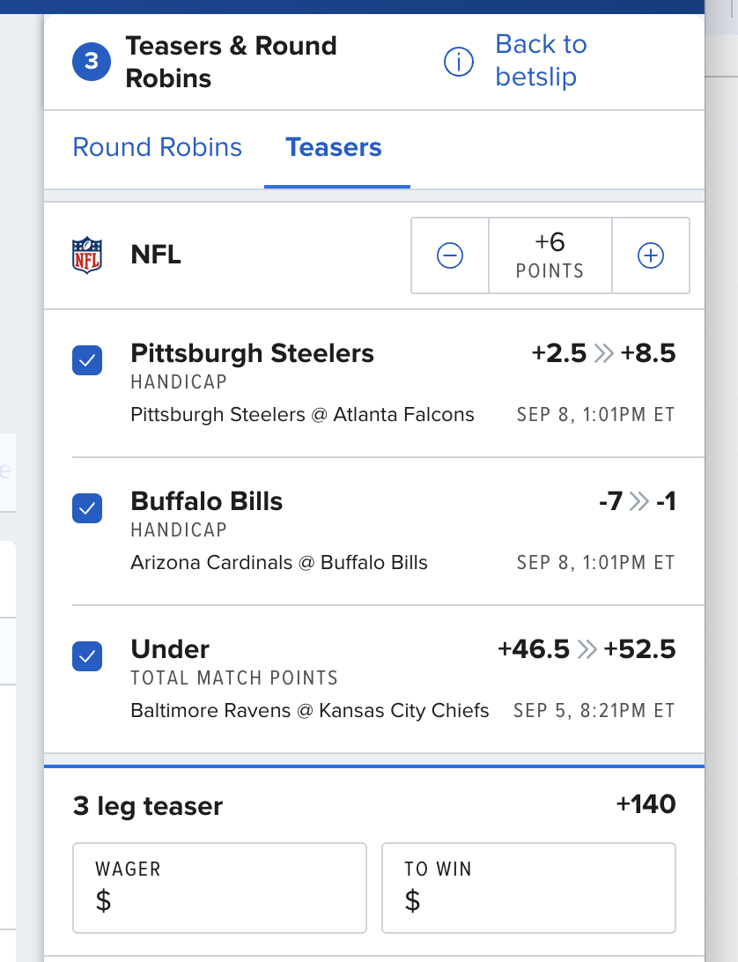This screenshot has width=738, height=962.
Task: Click Baltimore Ravens @ Kansas City Chiefs matchup
Action: pos(310,710)
